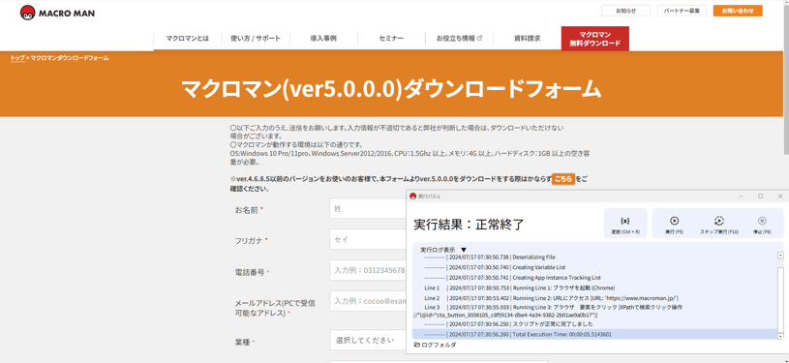Select the Running Line 2 URLにアクセス row
Screen dimensions: 789x363
[x=593, y=298]
